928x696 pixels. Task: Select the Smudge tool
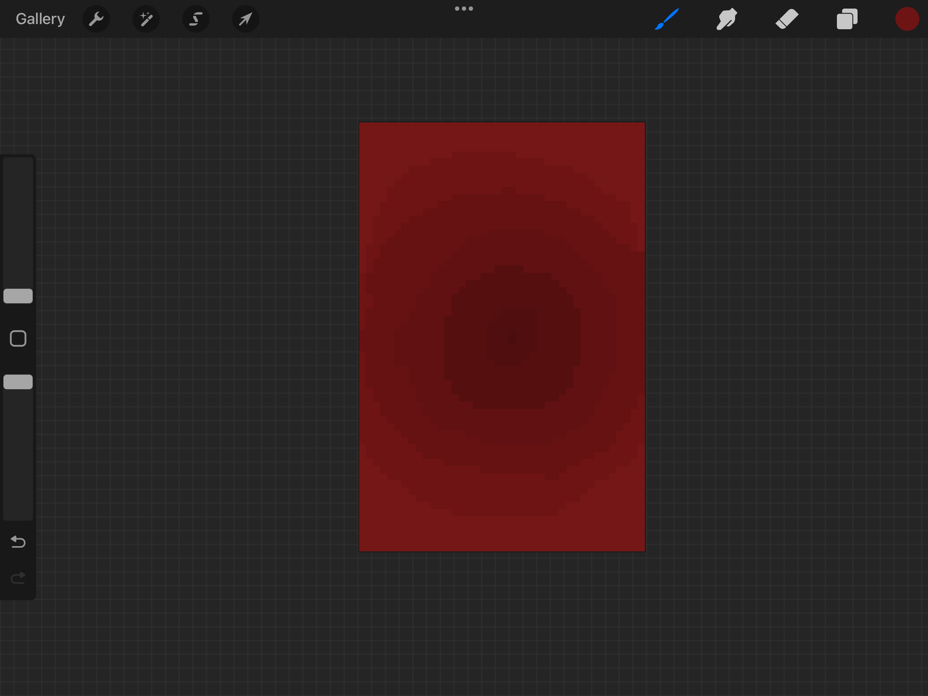click(x=727, y=19)
